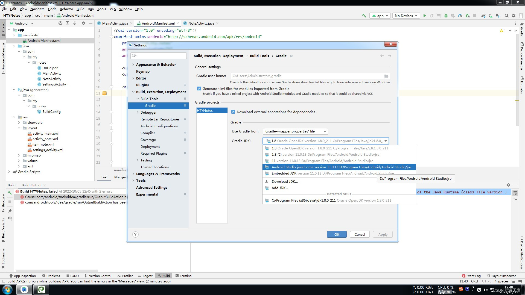Open the VCS menu
525x295 pixels.
click(x=113, y=9)
